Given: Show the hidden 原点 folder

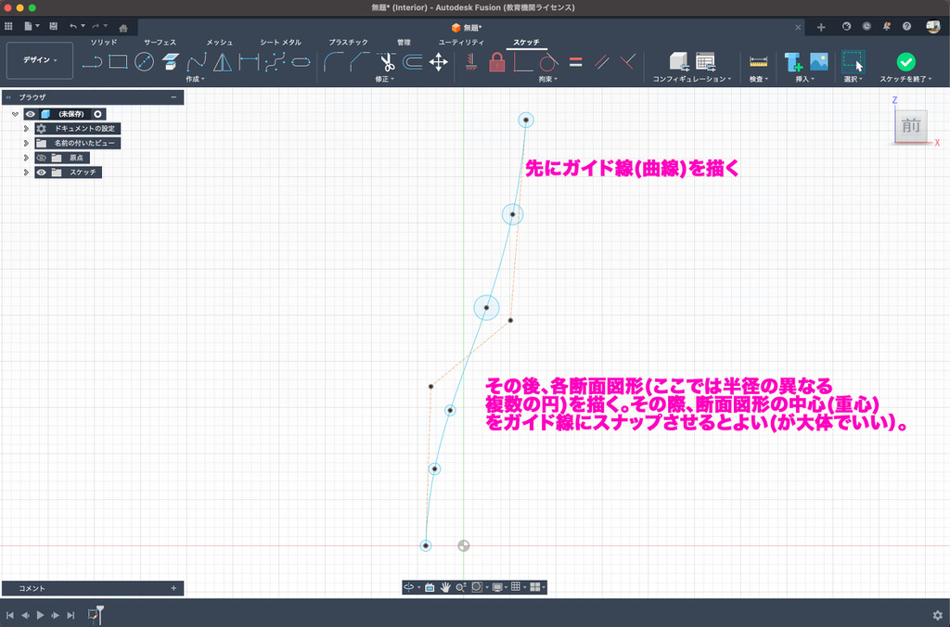Looking at the screenshot, I should [x=42, y=158].
